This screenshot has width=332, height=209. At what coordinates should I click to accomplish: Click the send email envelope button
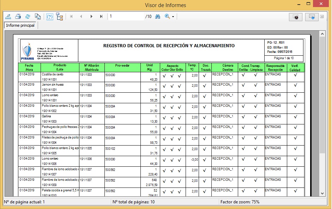[312, 17]
